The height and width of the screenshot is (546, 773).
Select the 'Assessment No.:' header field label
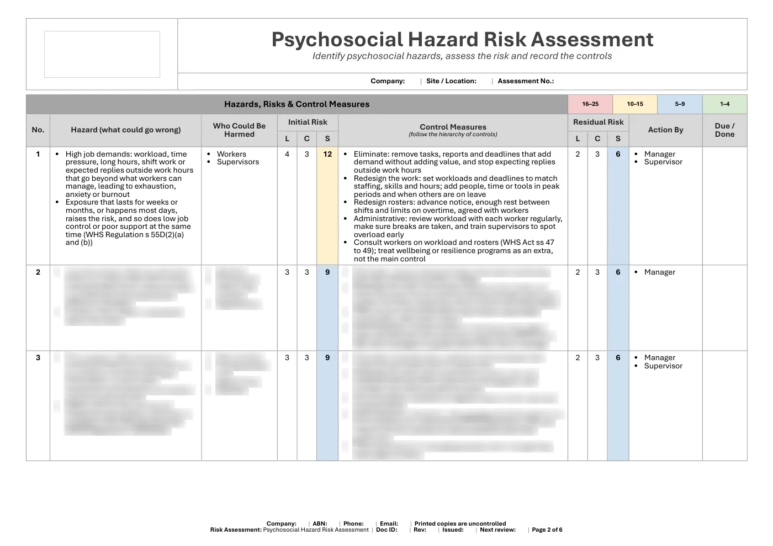point(526,81)
